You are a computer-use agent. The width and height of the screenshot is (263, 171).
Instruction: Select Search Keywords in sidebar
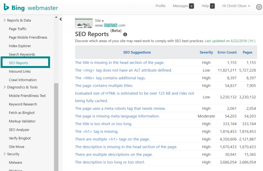22,54
